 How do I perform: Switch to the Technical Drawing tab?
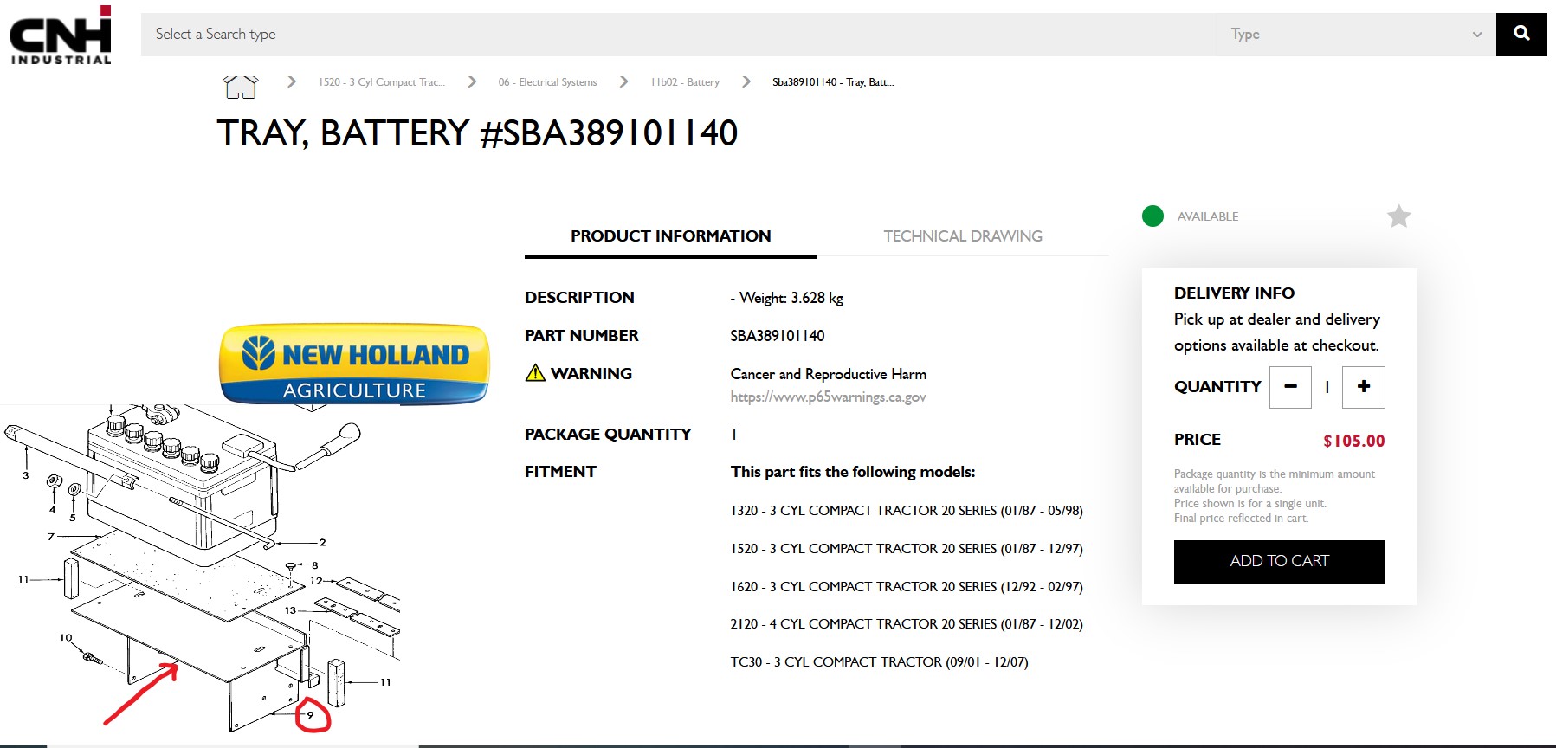963,236
